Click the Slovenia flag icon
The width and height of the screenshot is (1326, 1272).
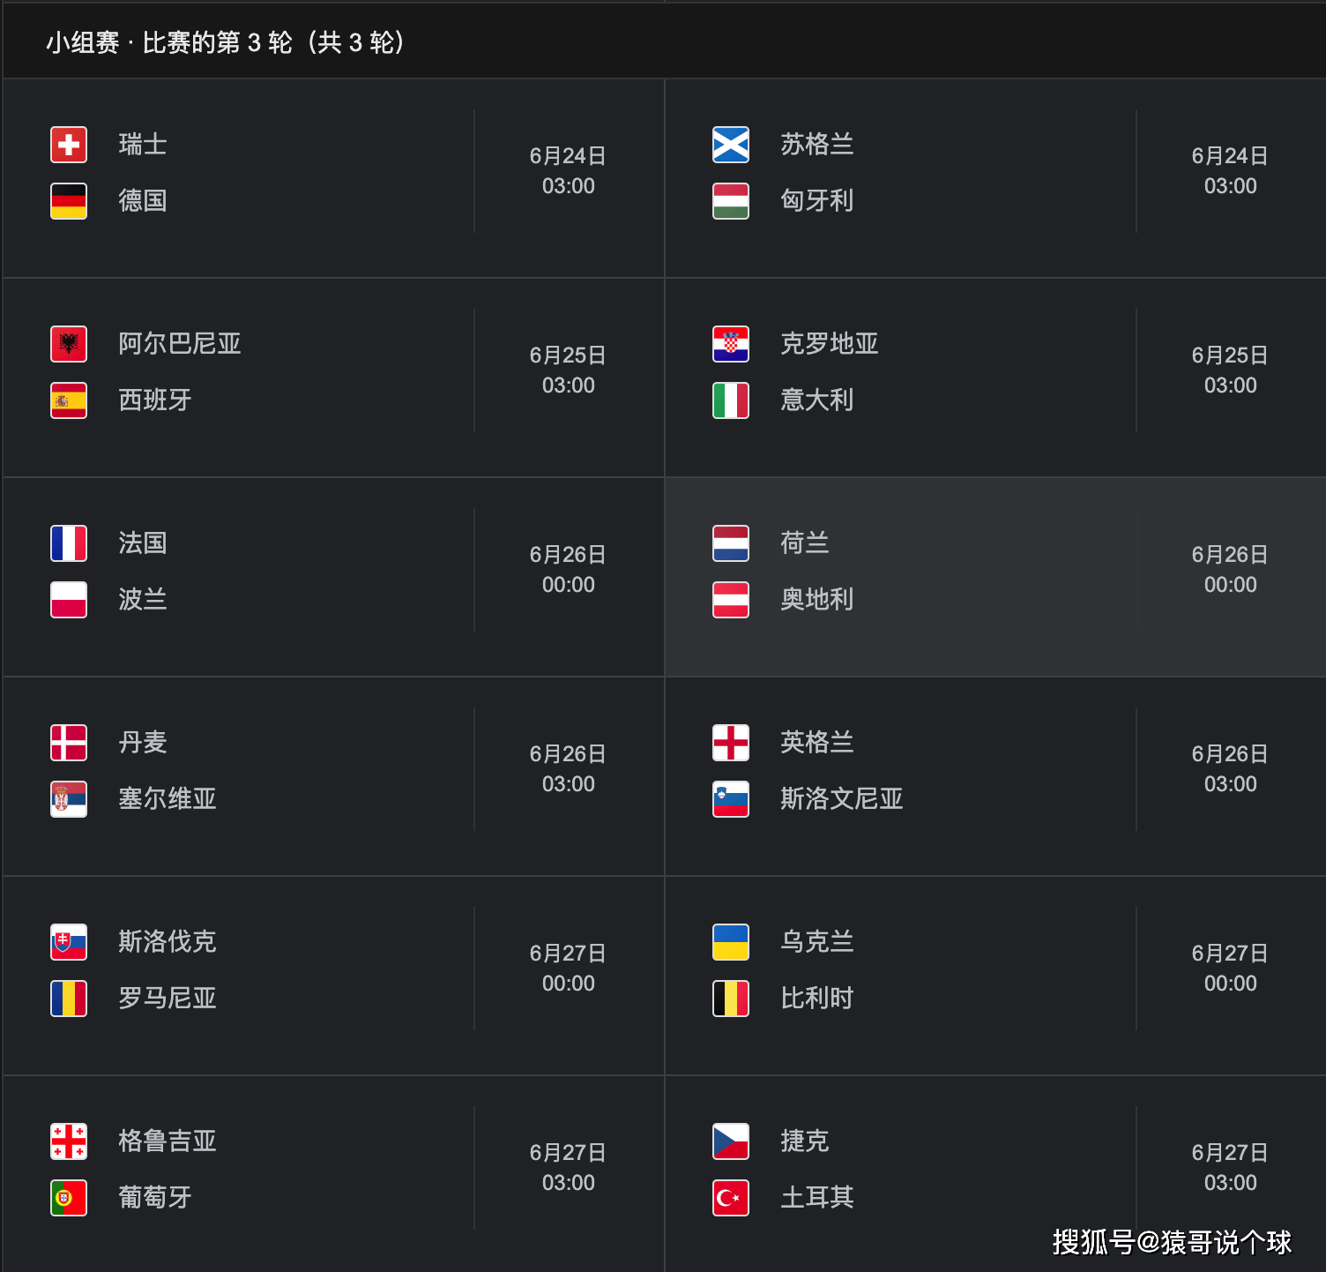point(731,799)
